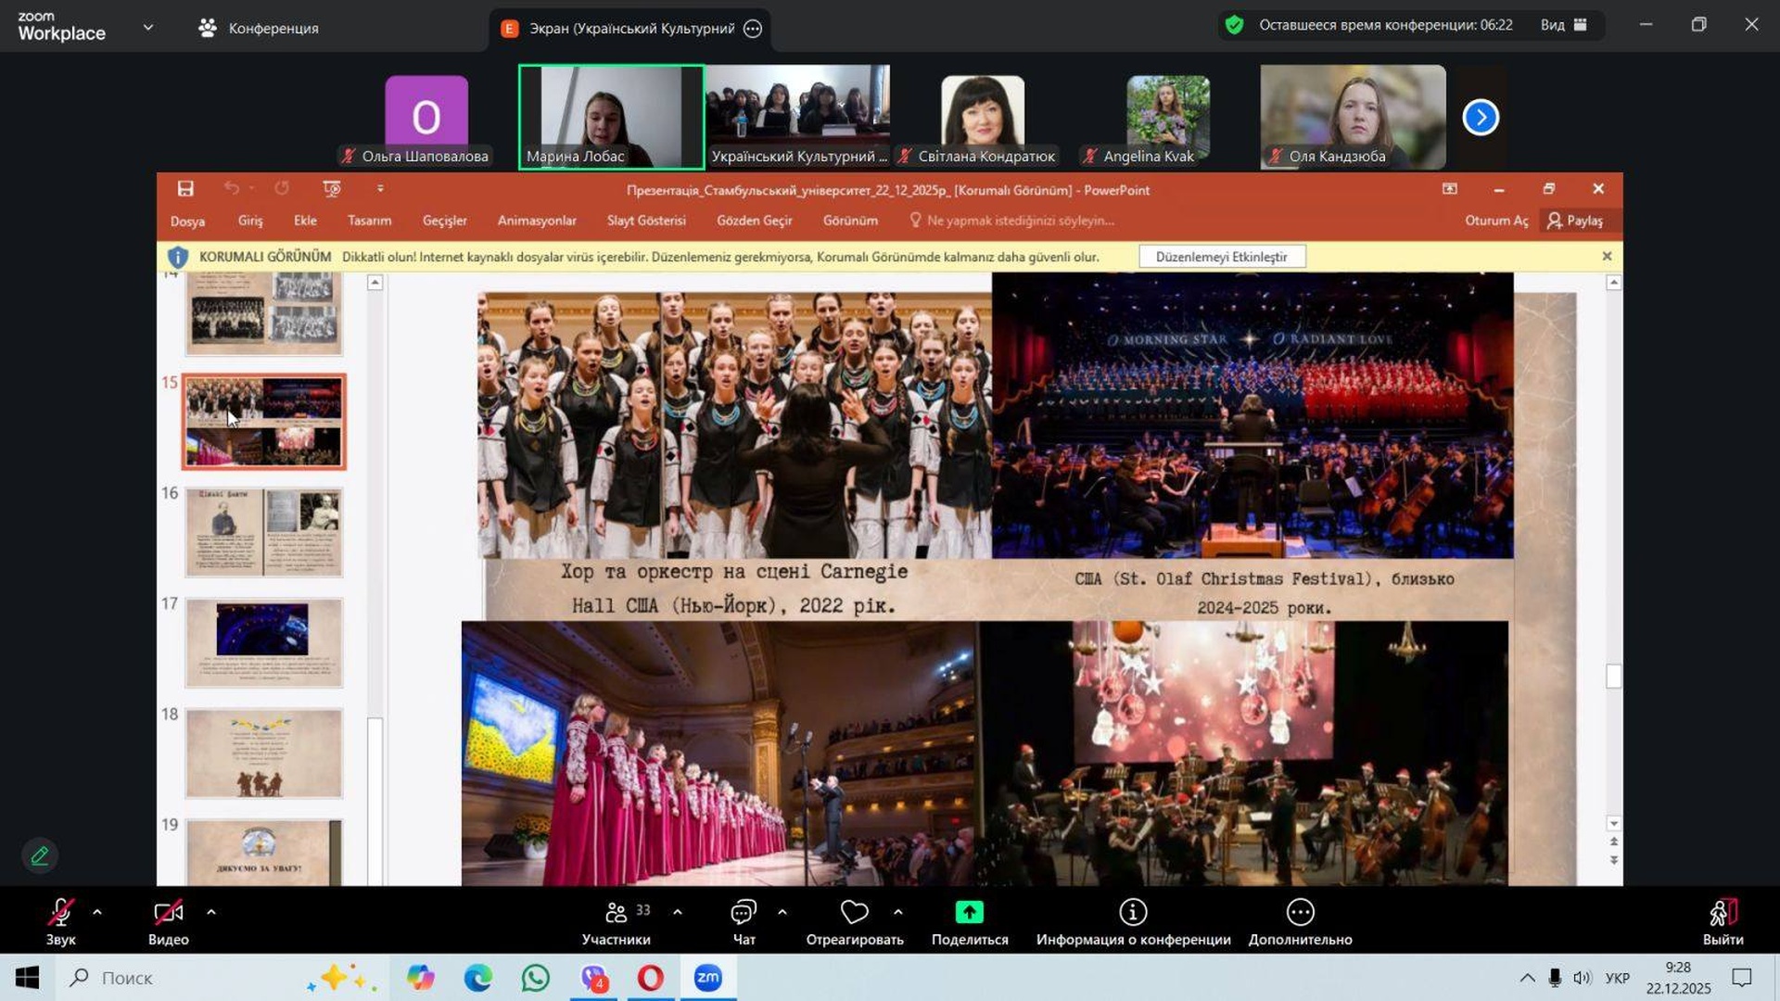Open the Zoom annotation pencil tool

pyautogui.click(x=40, y=855)
